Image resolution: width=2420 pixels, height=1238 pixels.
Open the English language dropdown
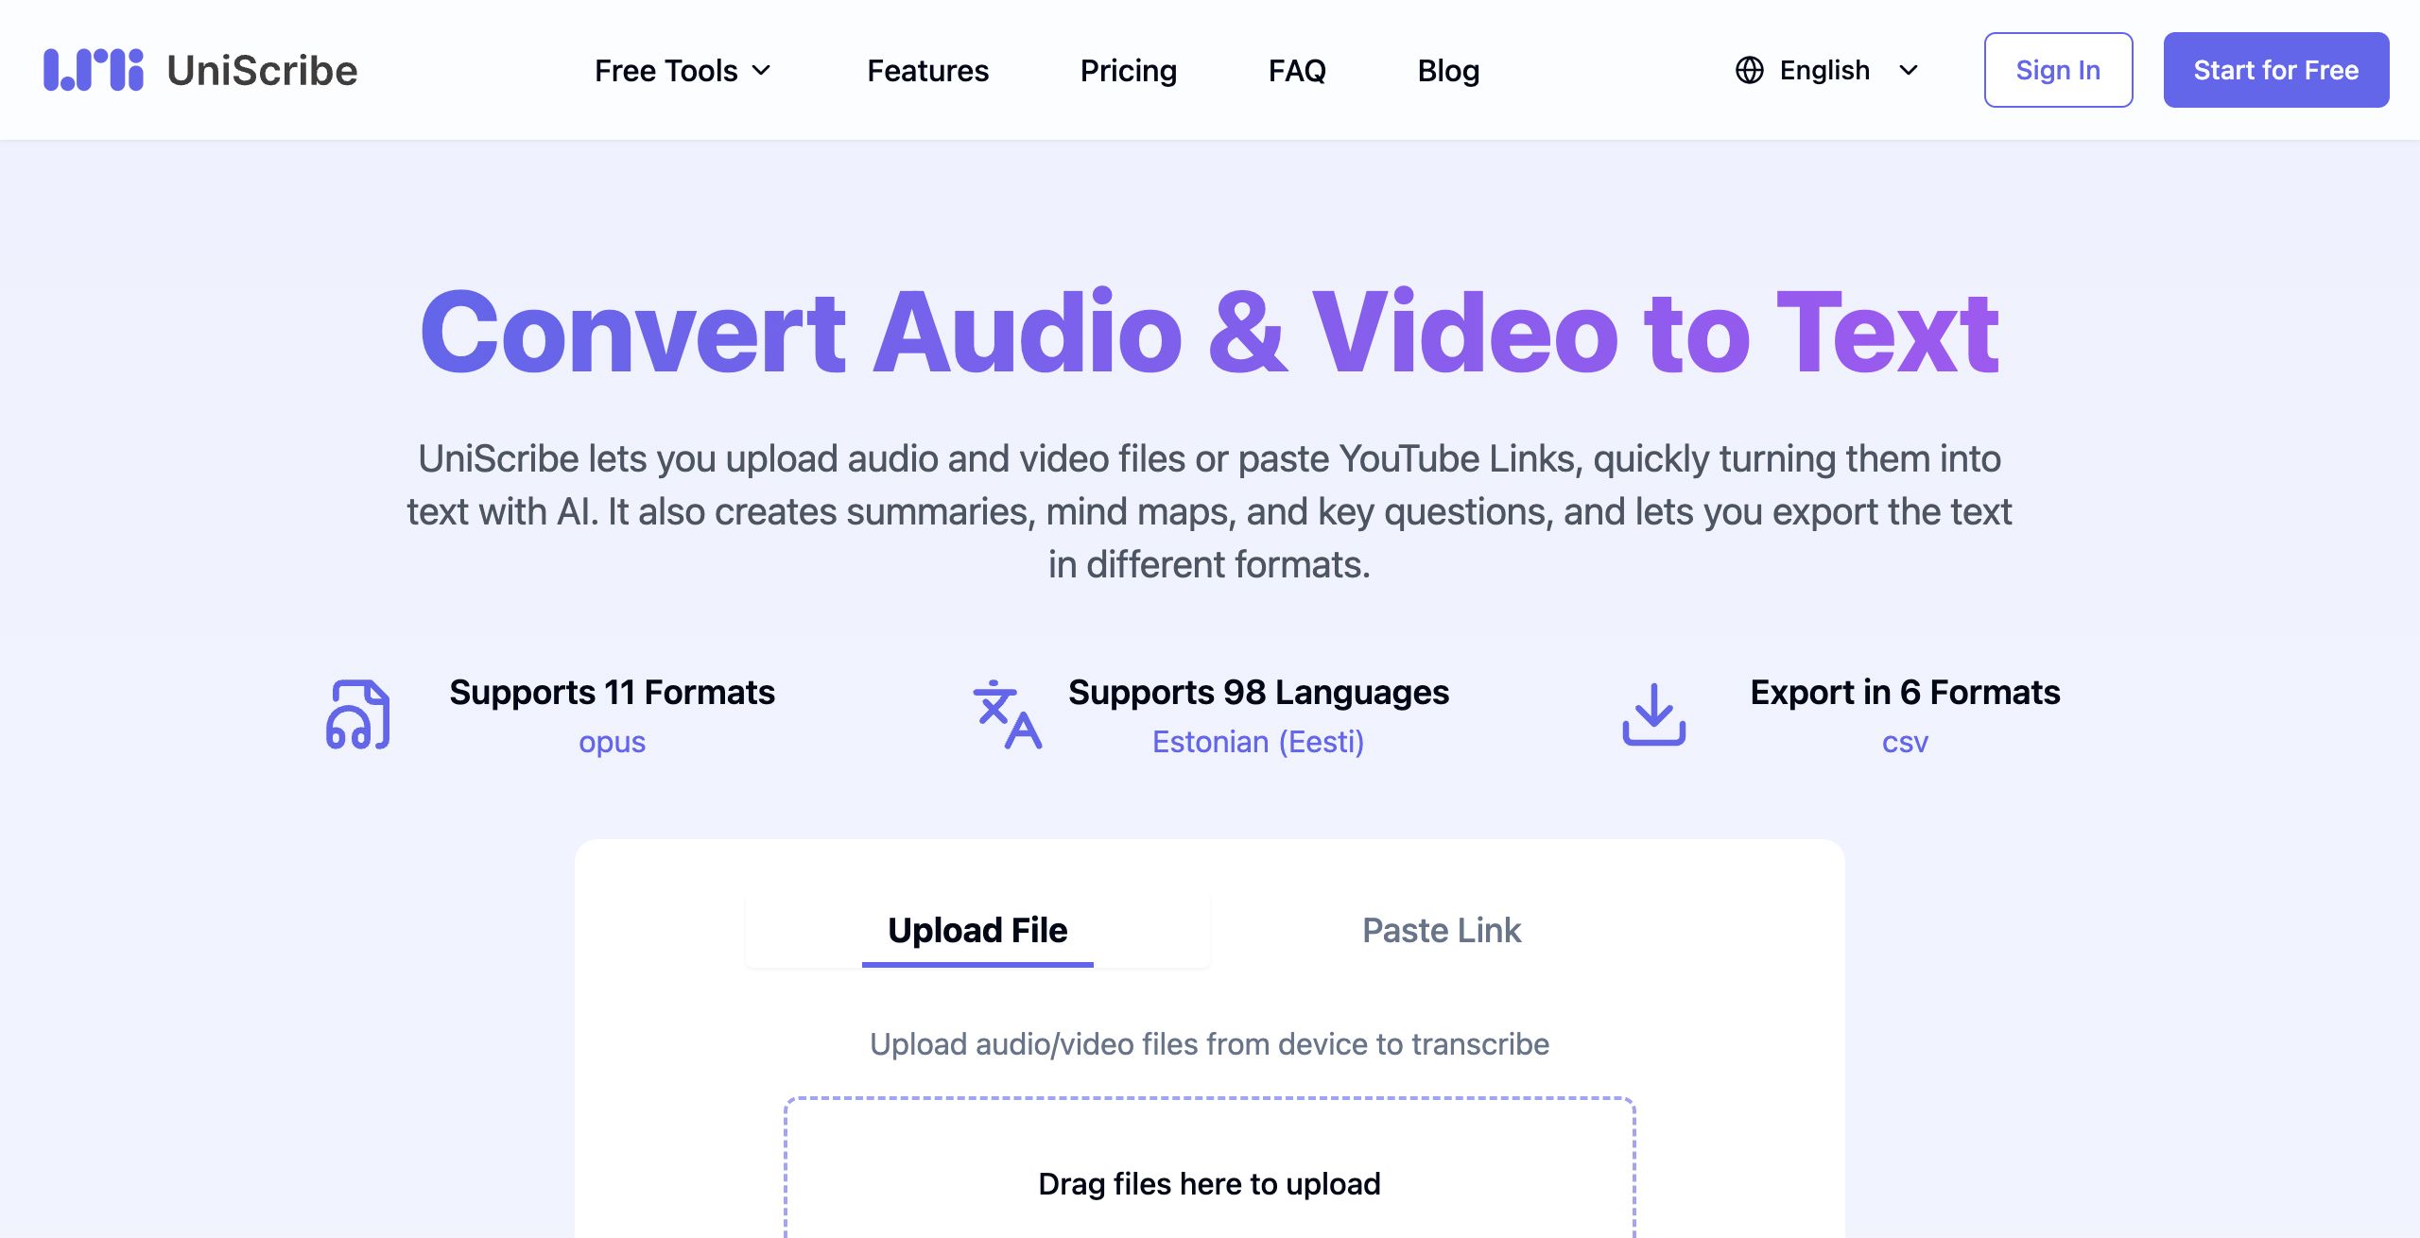pos(1824,70)
